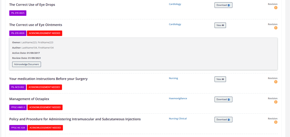View The Correct use of Eye Ointments

coord(220,25)
